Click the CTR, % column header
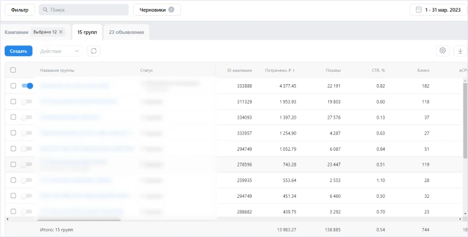The image size is (468, 237). pyautogui.click(x=378, y=70)
